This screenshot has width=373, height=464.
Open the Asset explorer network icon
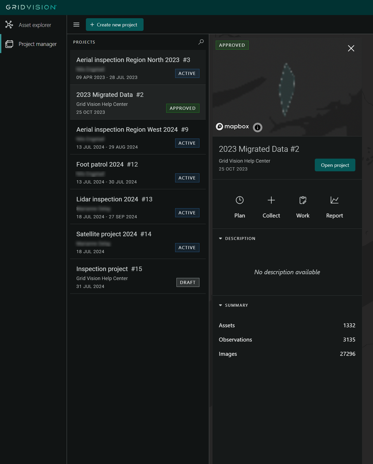click(9, 25)
